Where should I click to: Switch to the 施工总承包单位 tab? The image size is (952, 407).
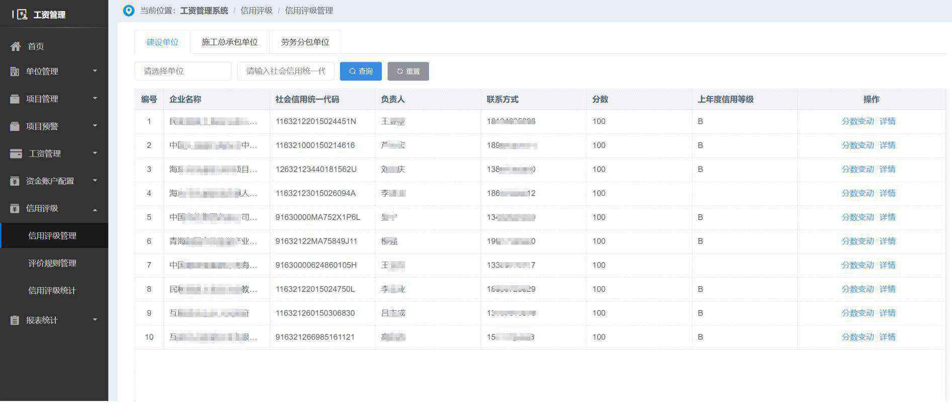(x=229, y=42)
